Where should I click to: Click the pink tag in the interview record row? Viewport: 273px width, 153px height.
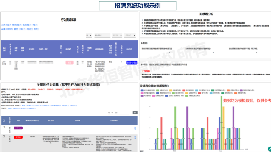click(70, 63)
